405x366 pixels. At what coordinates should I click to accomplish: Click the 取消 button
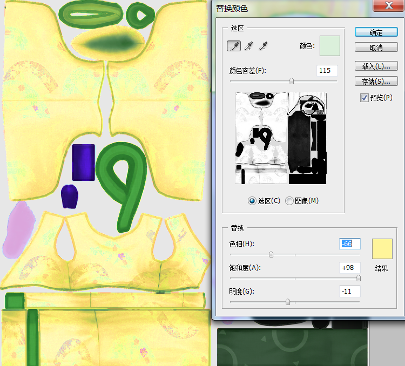tap(376, 48)
